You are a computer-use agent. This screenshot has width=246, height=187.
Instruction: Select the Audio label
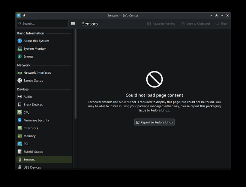[x=28, y=97]
